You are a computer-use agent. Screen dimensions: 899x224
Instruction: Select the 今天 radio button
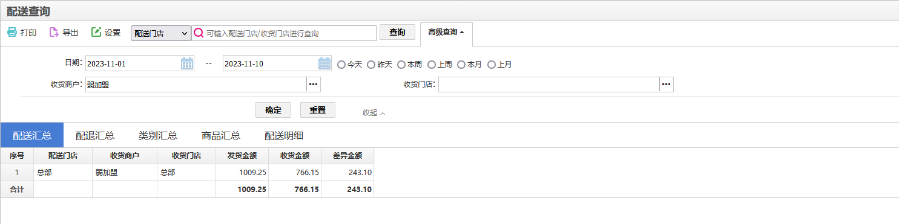pos(341,64)
